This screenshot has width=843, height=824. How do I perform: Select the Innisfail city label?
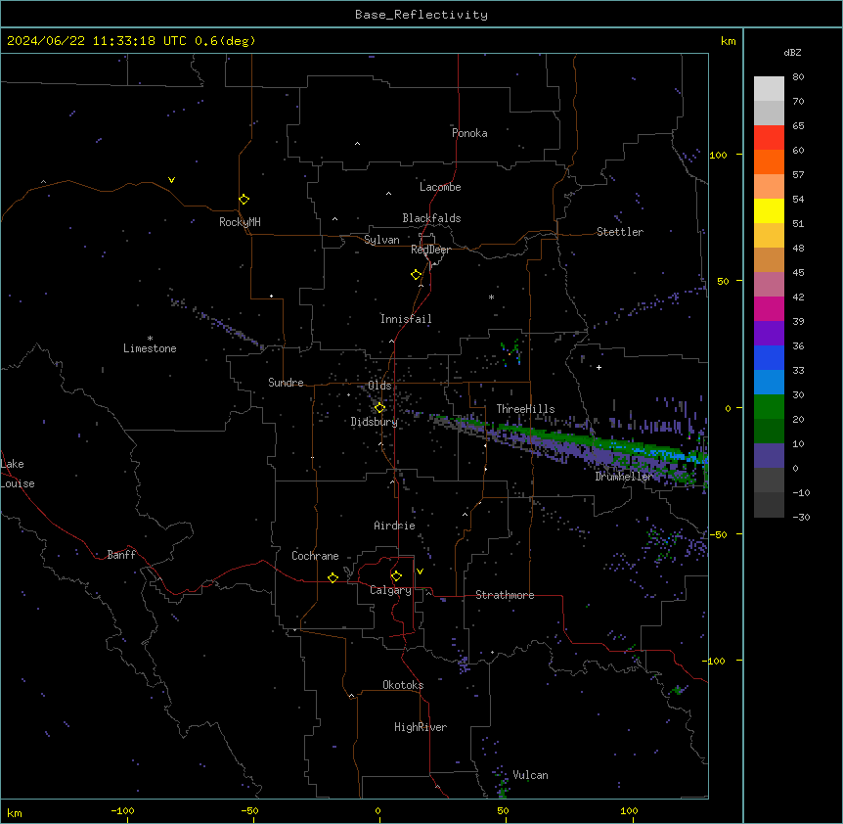[x=406, y=319]
